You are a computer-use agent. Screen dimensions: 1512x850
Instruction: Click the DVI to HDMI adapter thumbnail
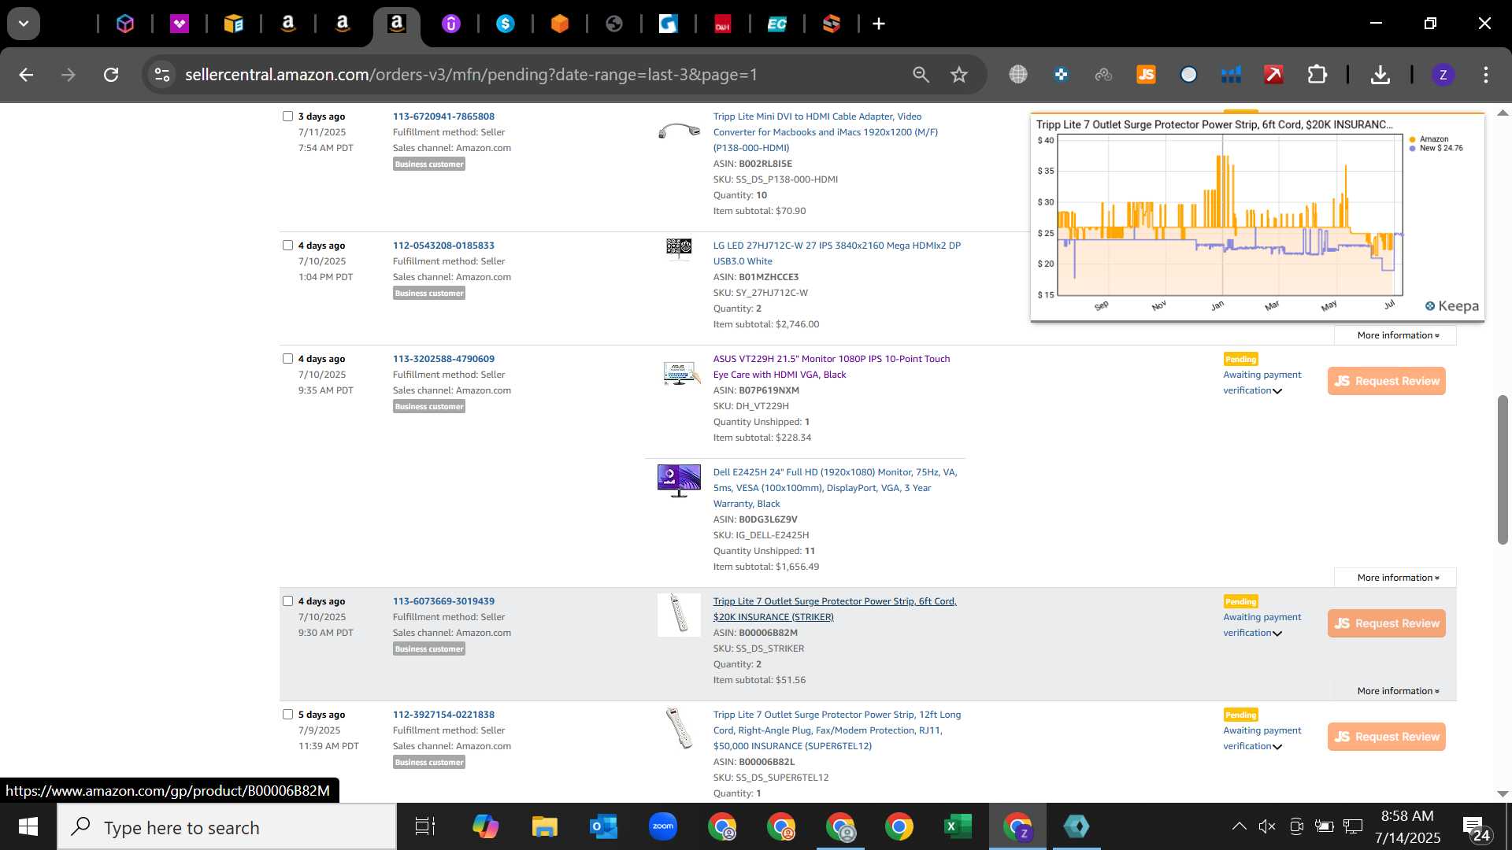(679, 131)
